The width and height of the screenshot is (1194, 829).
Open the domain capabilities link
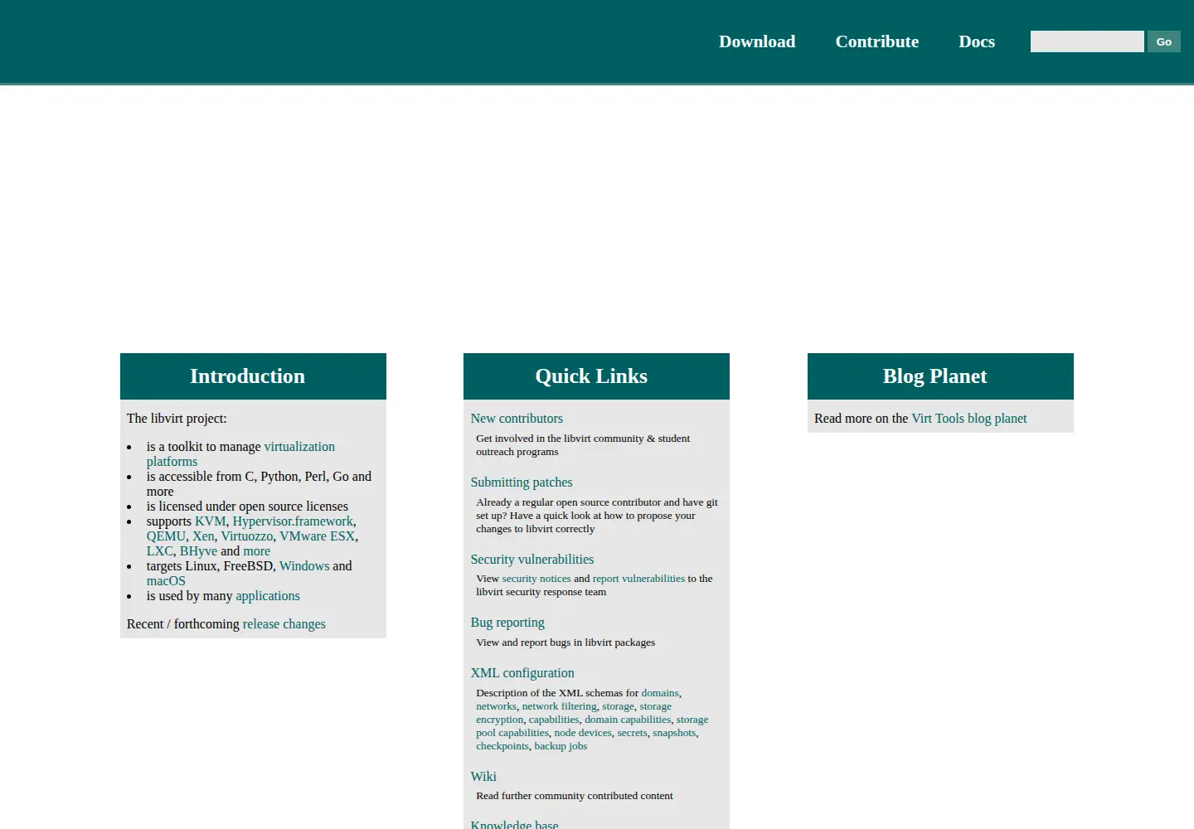[x=628, y=720]
